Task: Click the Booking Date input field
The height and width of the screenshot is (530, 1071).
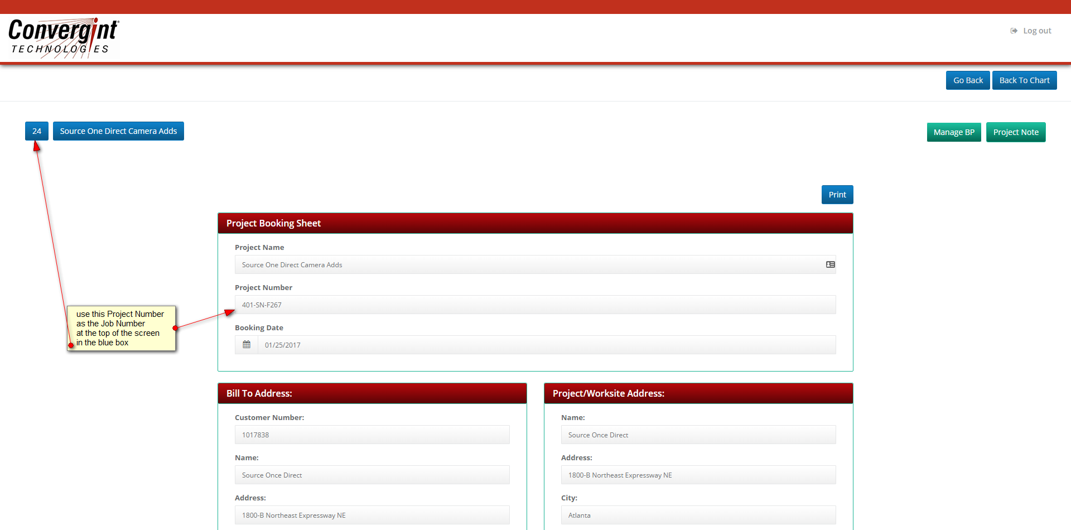Action: point(547,345)
